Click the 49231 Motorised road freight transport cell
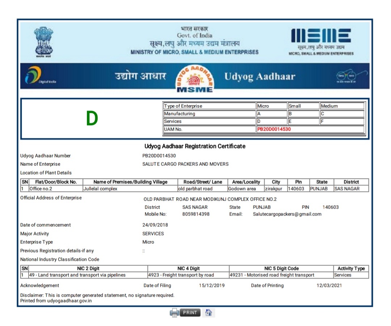Viewport: 391px width, 326px height. tap(272, 275)
